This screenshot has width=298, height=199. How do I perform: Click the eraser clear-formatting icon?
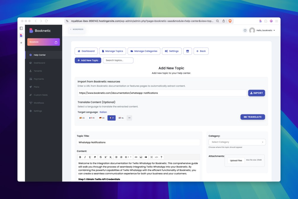click(95, 157)
